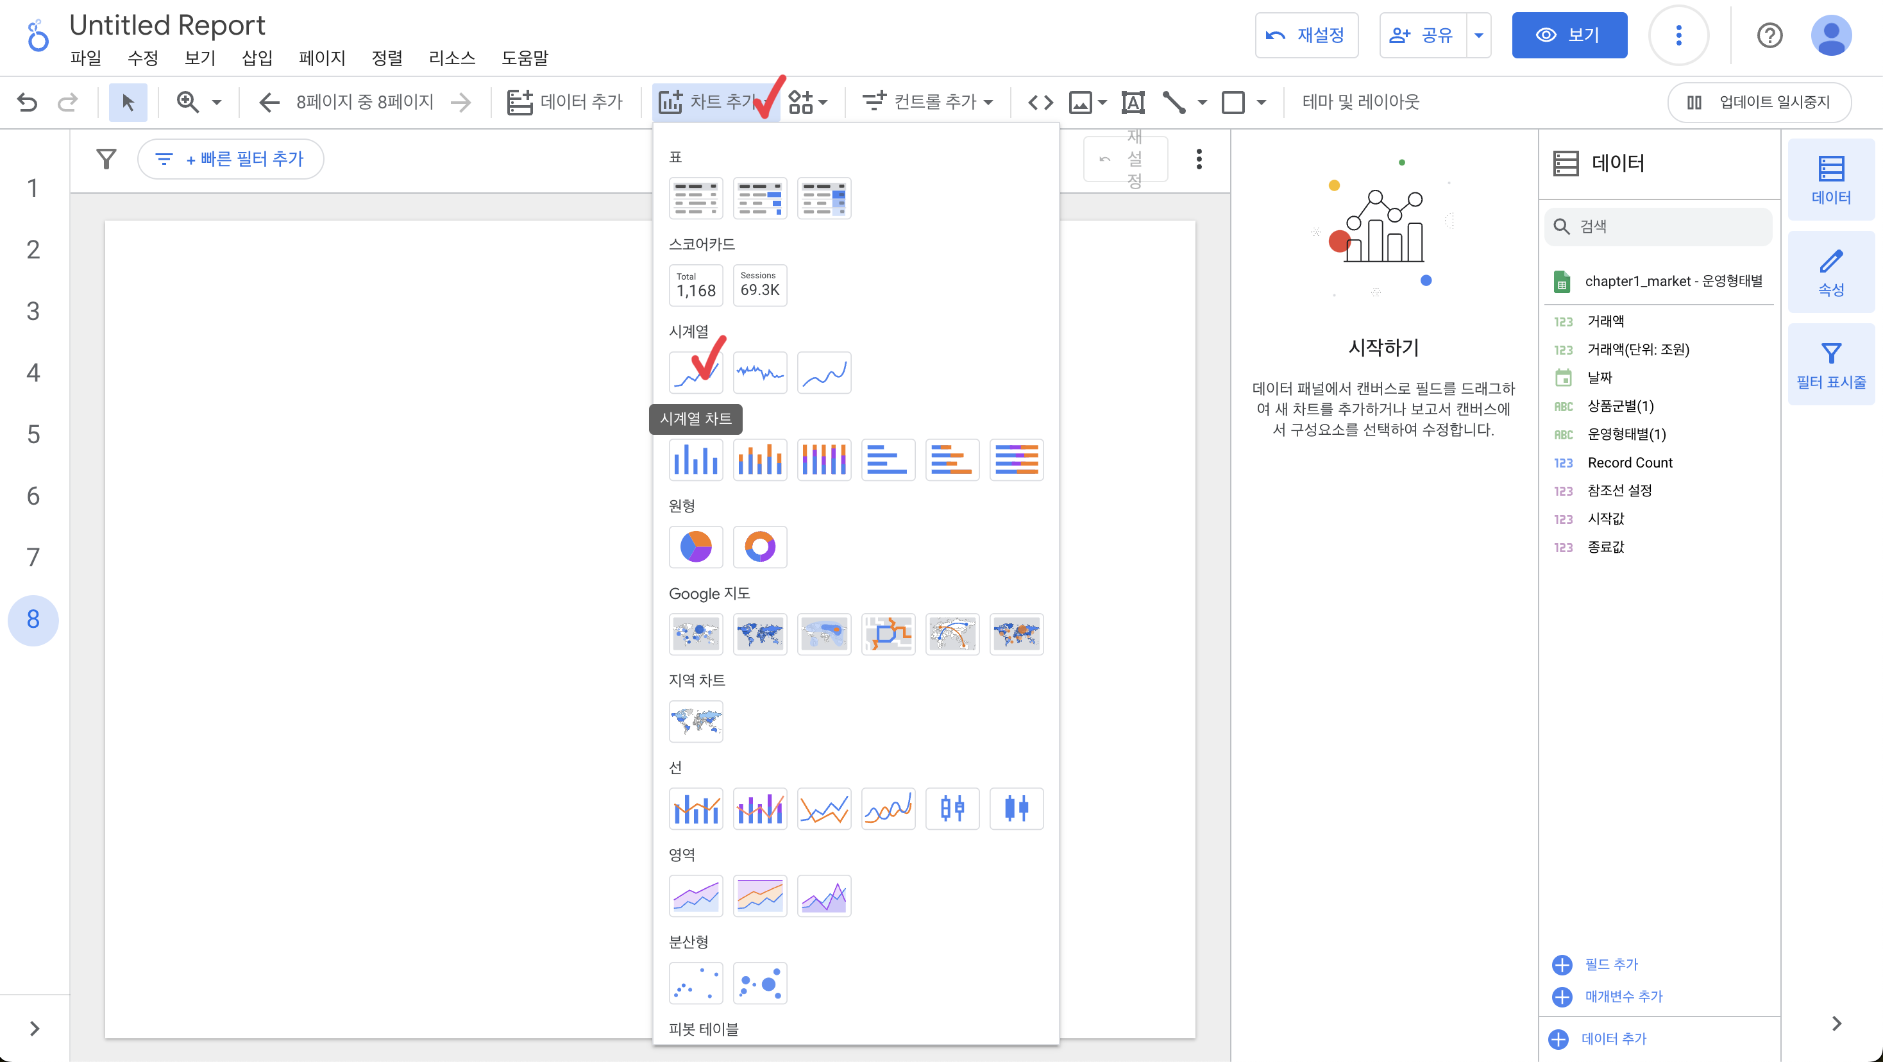Open the Add a control dropdown
Screen dimensions: 1883x1062
927,103
